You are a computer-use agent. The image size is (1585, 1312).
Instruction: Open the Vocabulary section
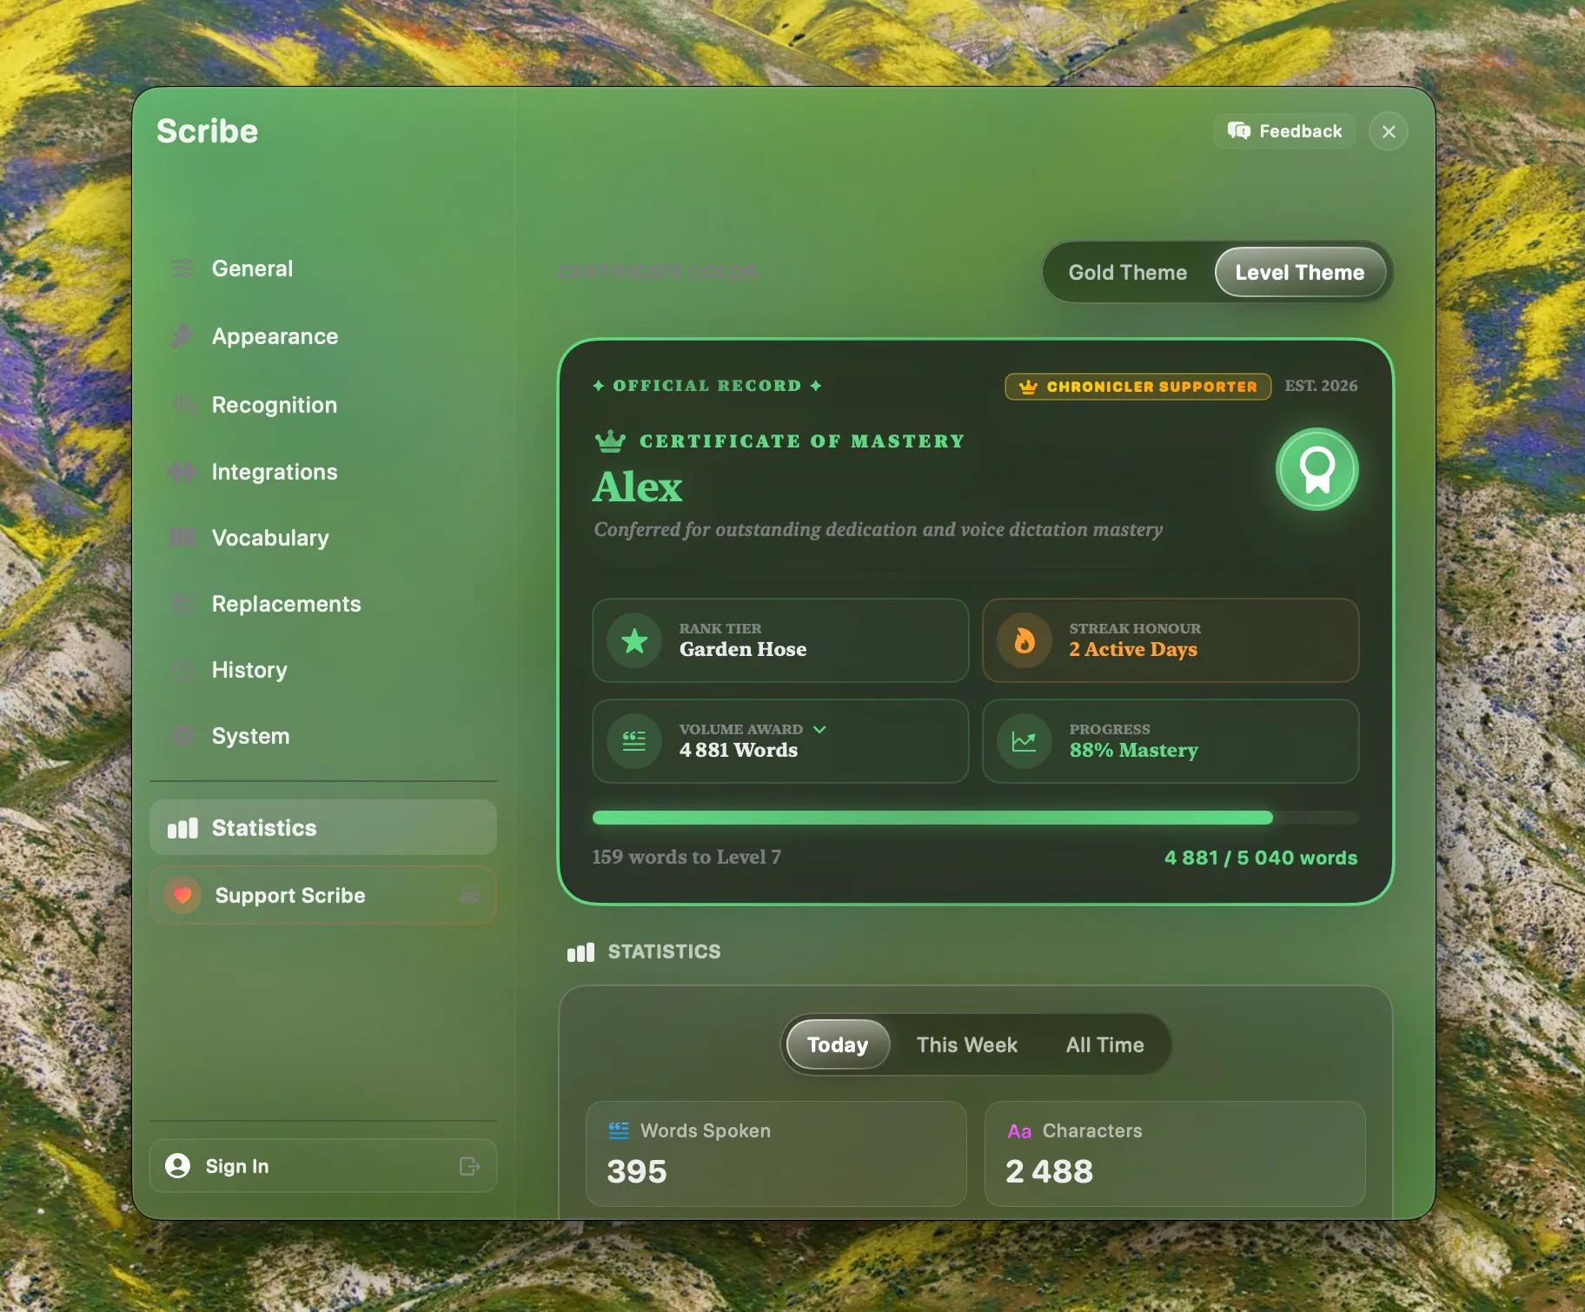(x=322, y=538)
